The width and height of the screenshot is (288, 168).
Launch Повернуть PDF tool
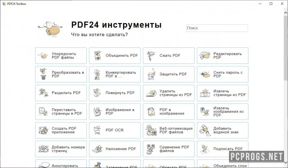115,93
